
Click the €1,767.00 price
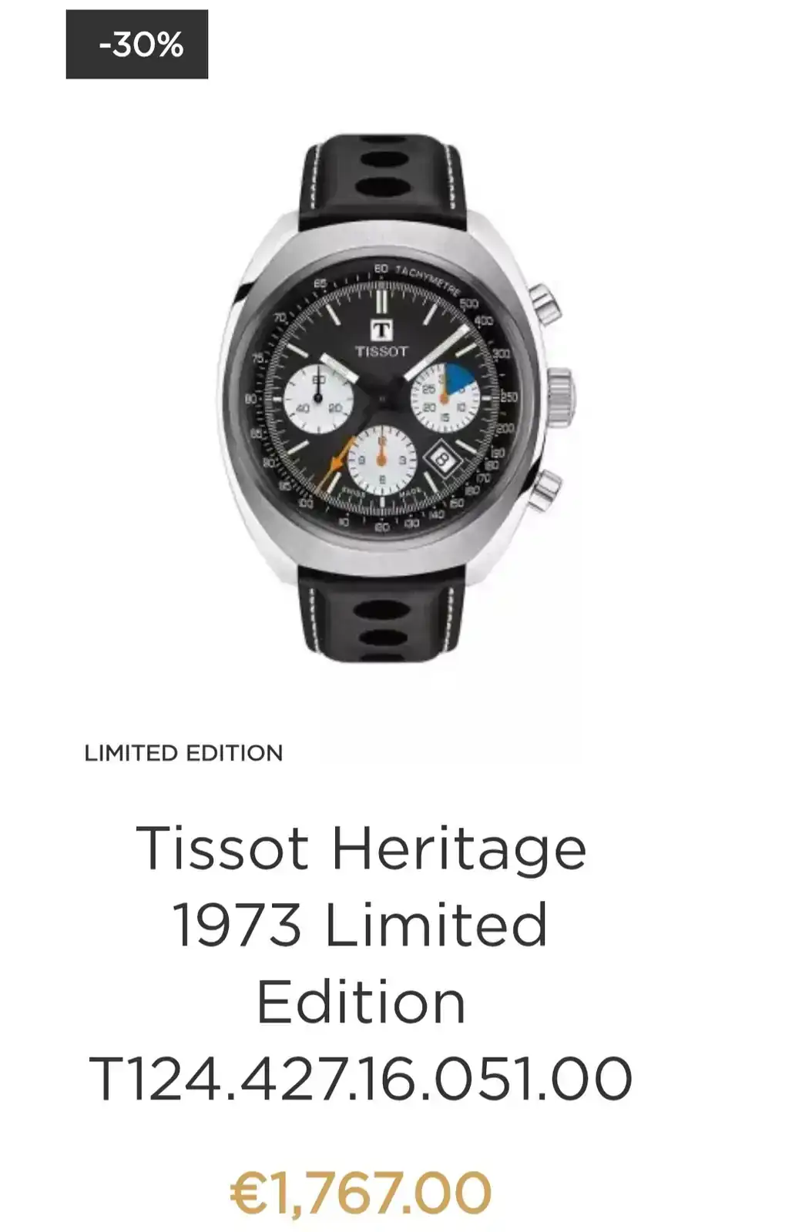click(x=361, y=1193)
